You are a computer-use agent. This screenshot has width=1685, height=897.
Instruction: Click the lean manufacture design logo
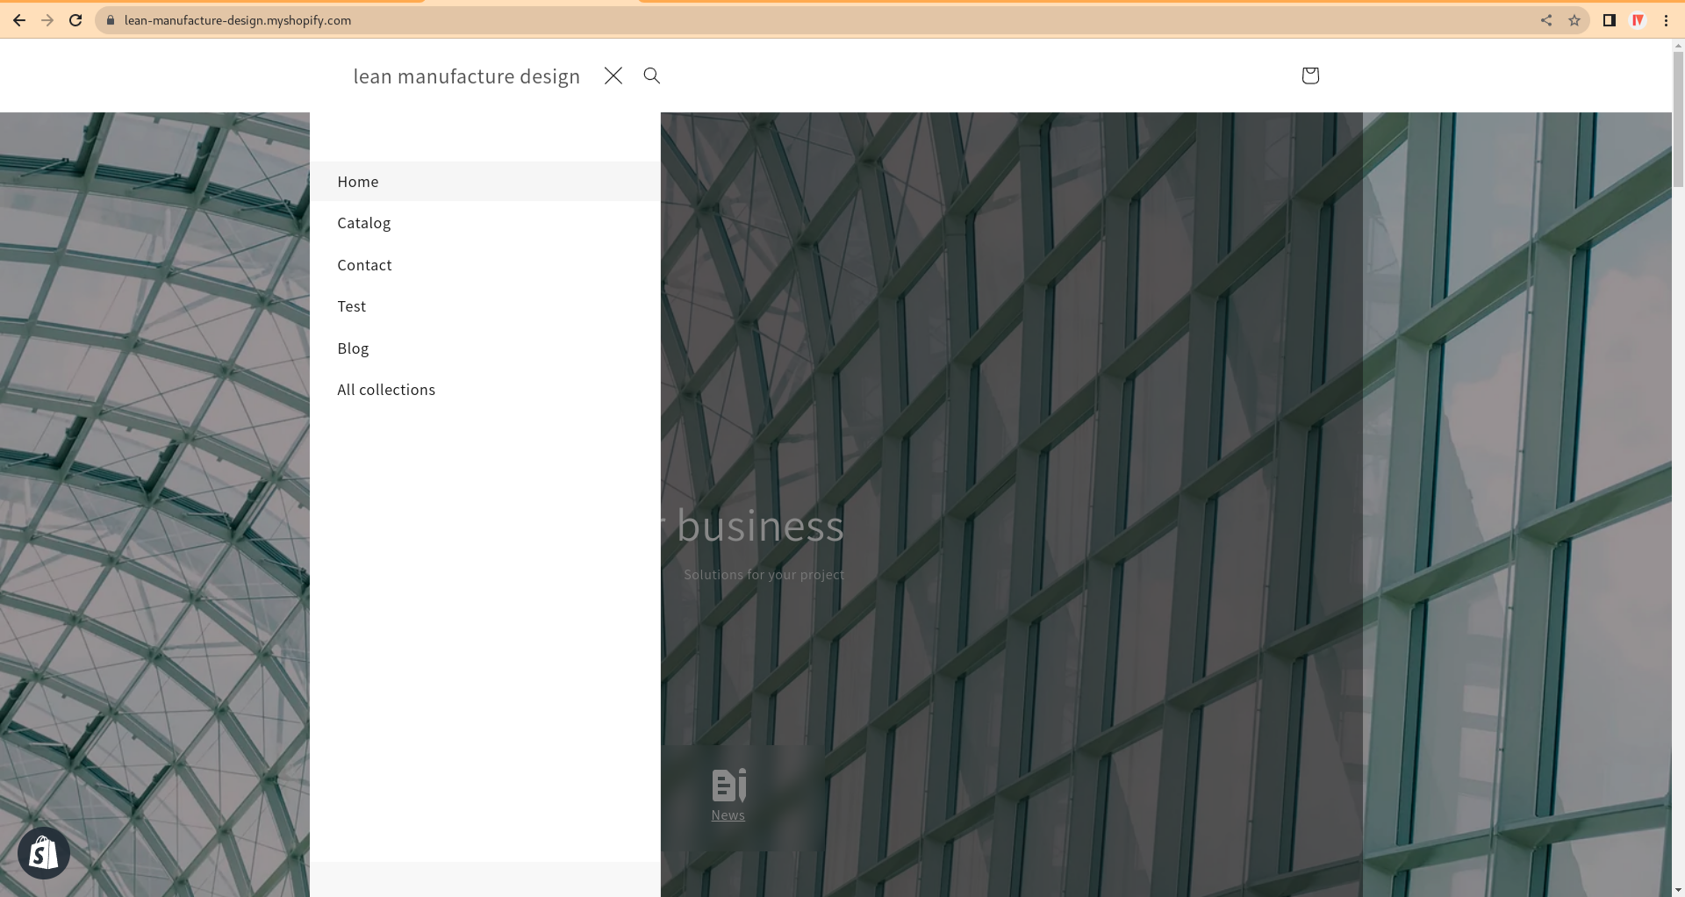pyautogui.click(x=466, y=75)
